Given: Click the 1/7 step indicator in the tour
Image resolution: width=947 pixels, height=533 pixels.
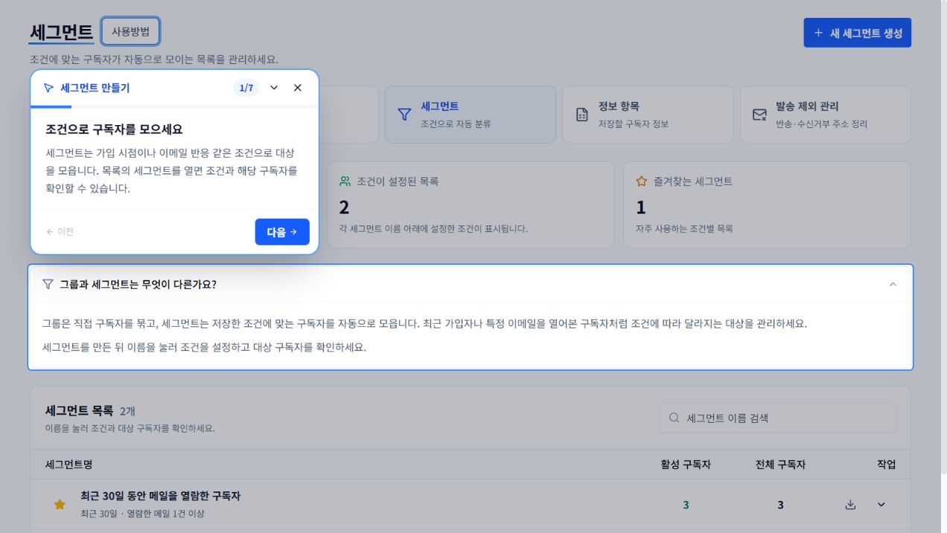Looking at the screenshot, I should [246, 88].
